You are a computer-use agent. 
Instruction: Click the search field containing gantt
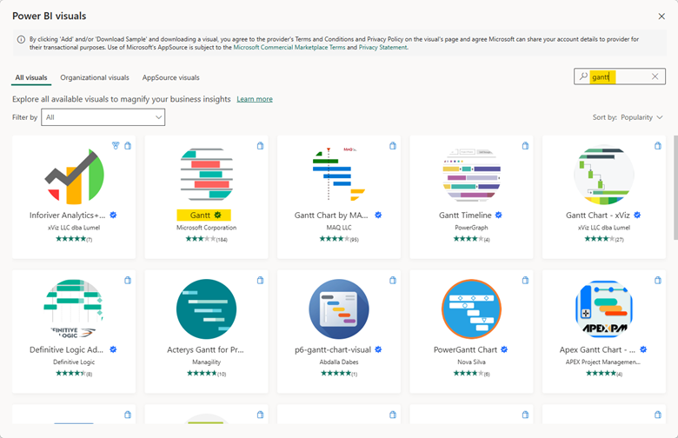620,76
